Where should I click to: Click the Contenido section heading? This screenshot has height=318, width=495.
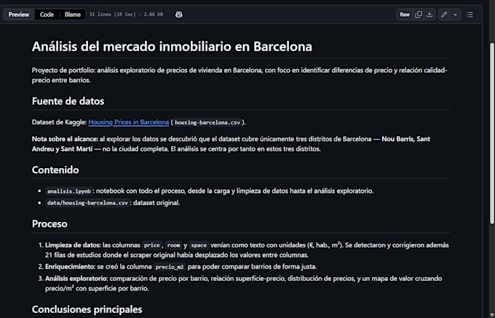tap(55, 170)
